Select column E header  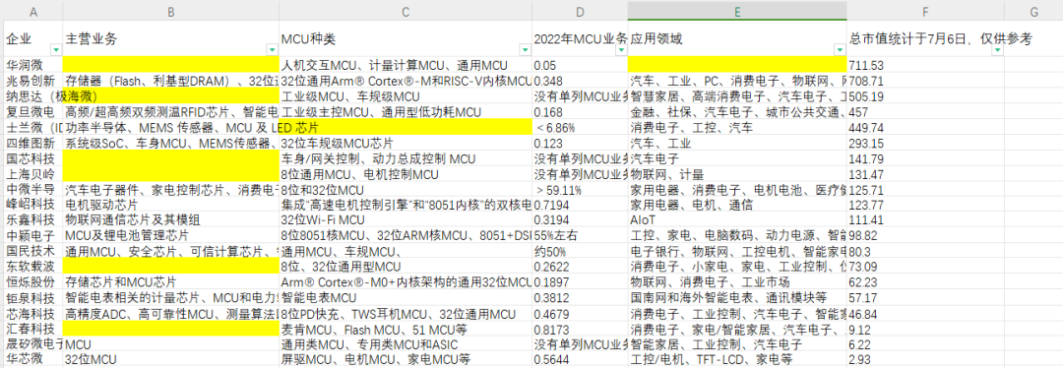pyautogui.click(x=737, y=12)
